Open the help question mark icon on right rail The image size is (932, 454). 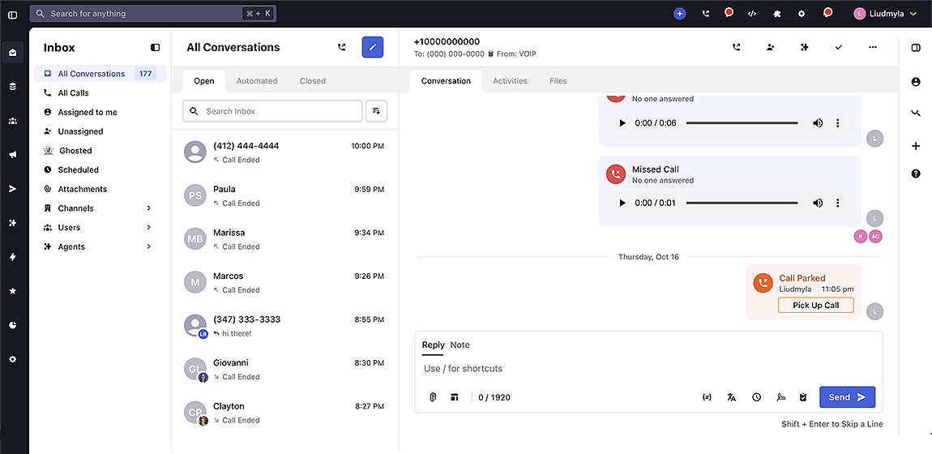click(915, 173)
